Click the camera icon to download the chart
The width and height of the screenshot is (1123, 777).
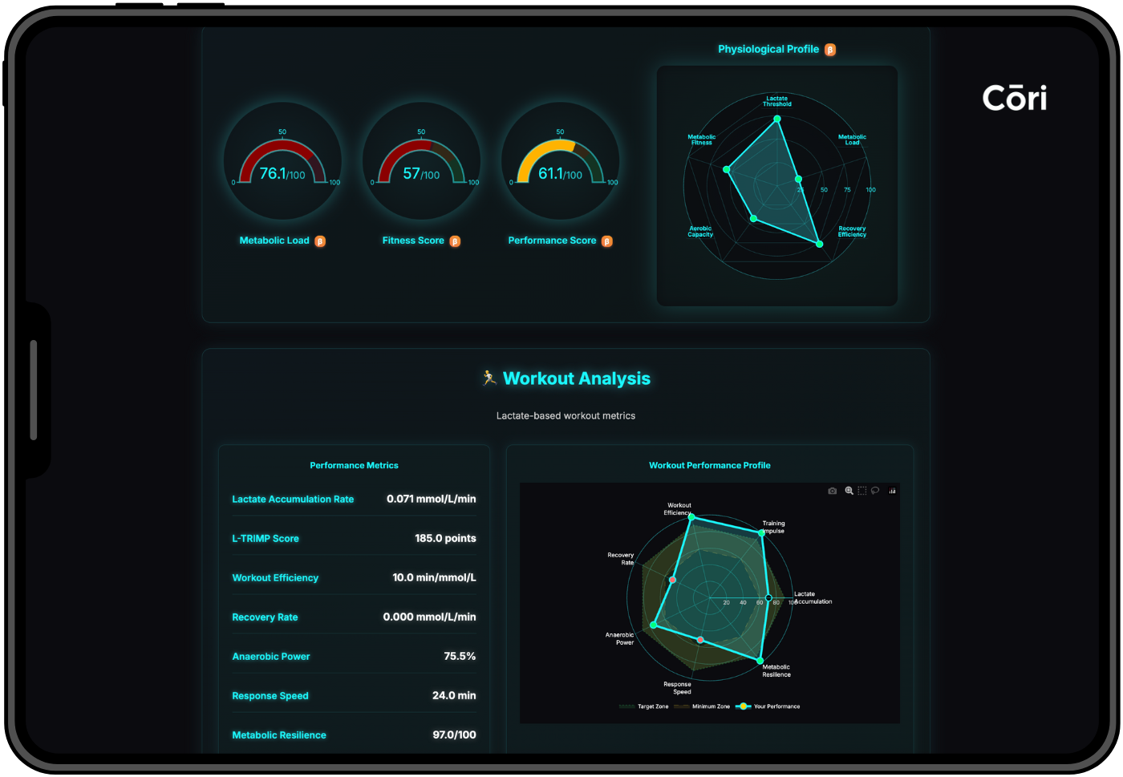(x=832, y=490)
